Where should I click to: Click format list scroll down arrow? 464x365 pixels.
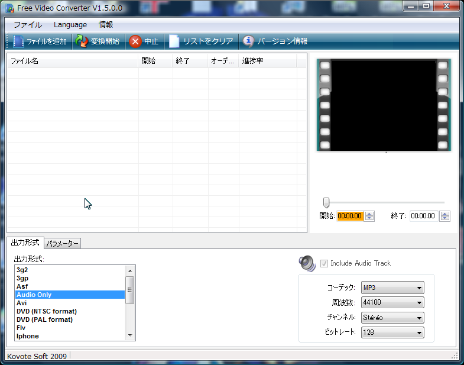pyautogui.click(x=130, y=335)
